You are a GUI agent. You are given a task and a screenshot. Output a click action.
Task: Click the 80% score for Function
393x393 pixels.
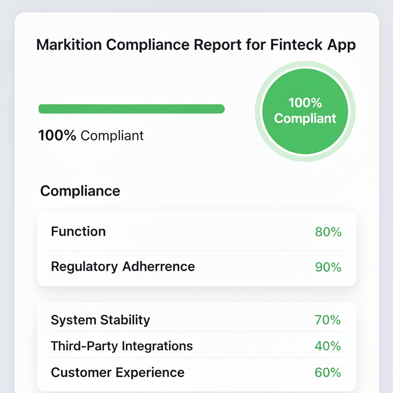pos(328,232)
